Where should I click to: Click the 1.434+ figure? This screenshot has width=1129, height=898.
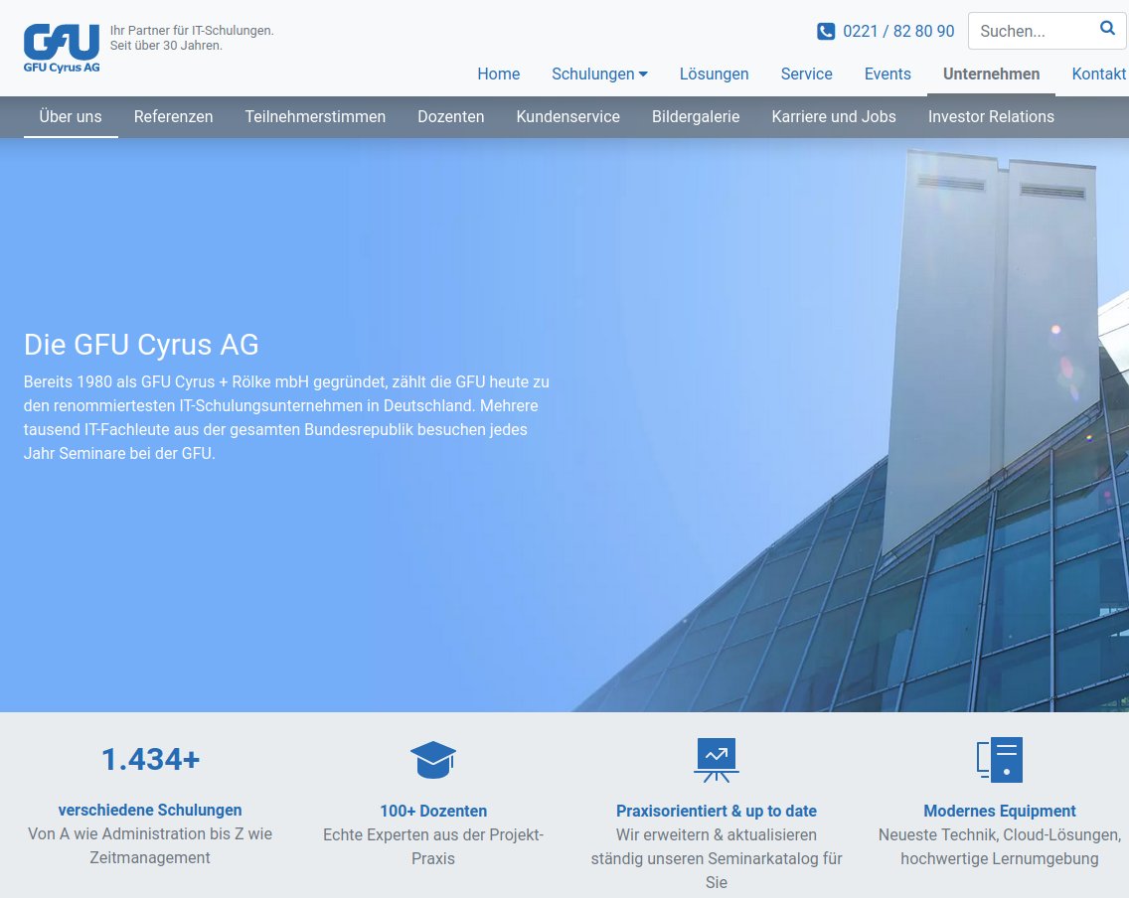tap(150, 760)
